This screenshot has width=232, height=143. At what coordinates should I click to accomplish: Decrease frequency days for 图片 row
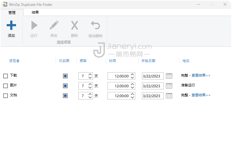click(x=90, y=88)
